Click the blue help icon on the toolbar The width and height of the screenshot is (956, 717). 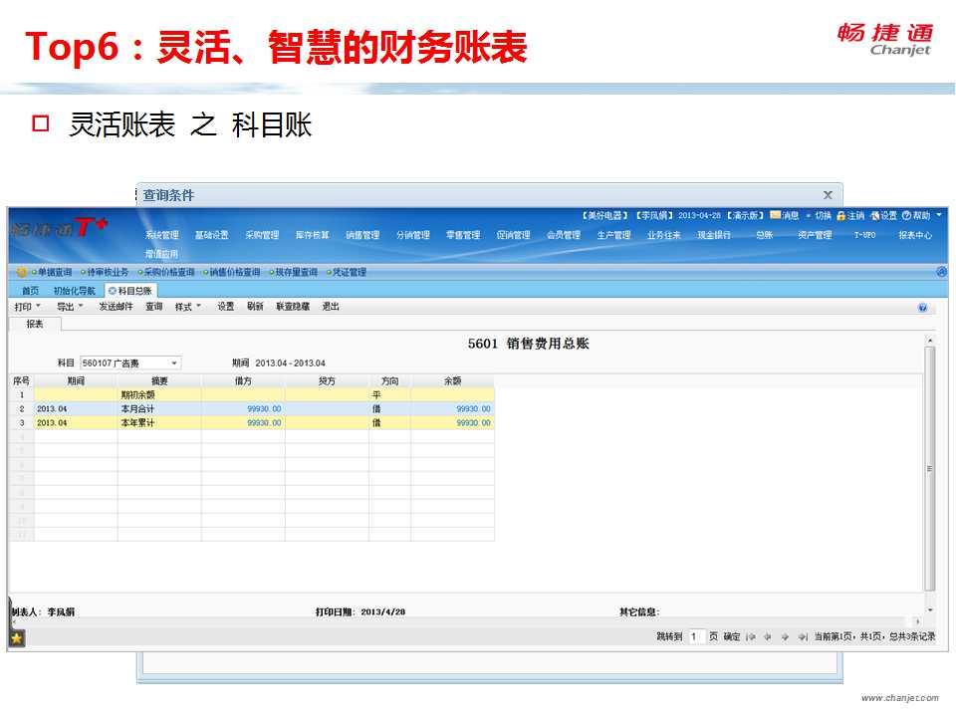[x=922, y=308]
